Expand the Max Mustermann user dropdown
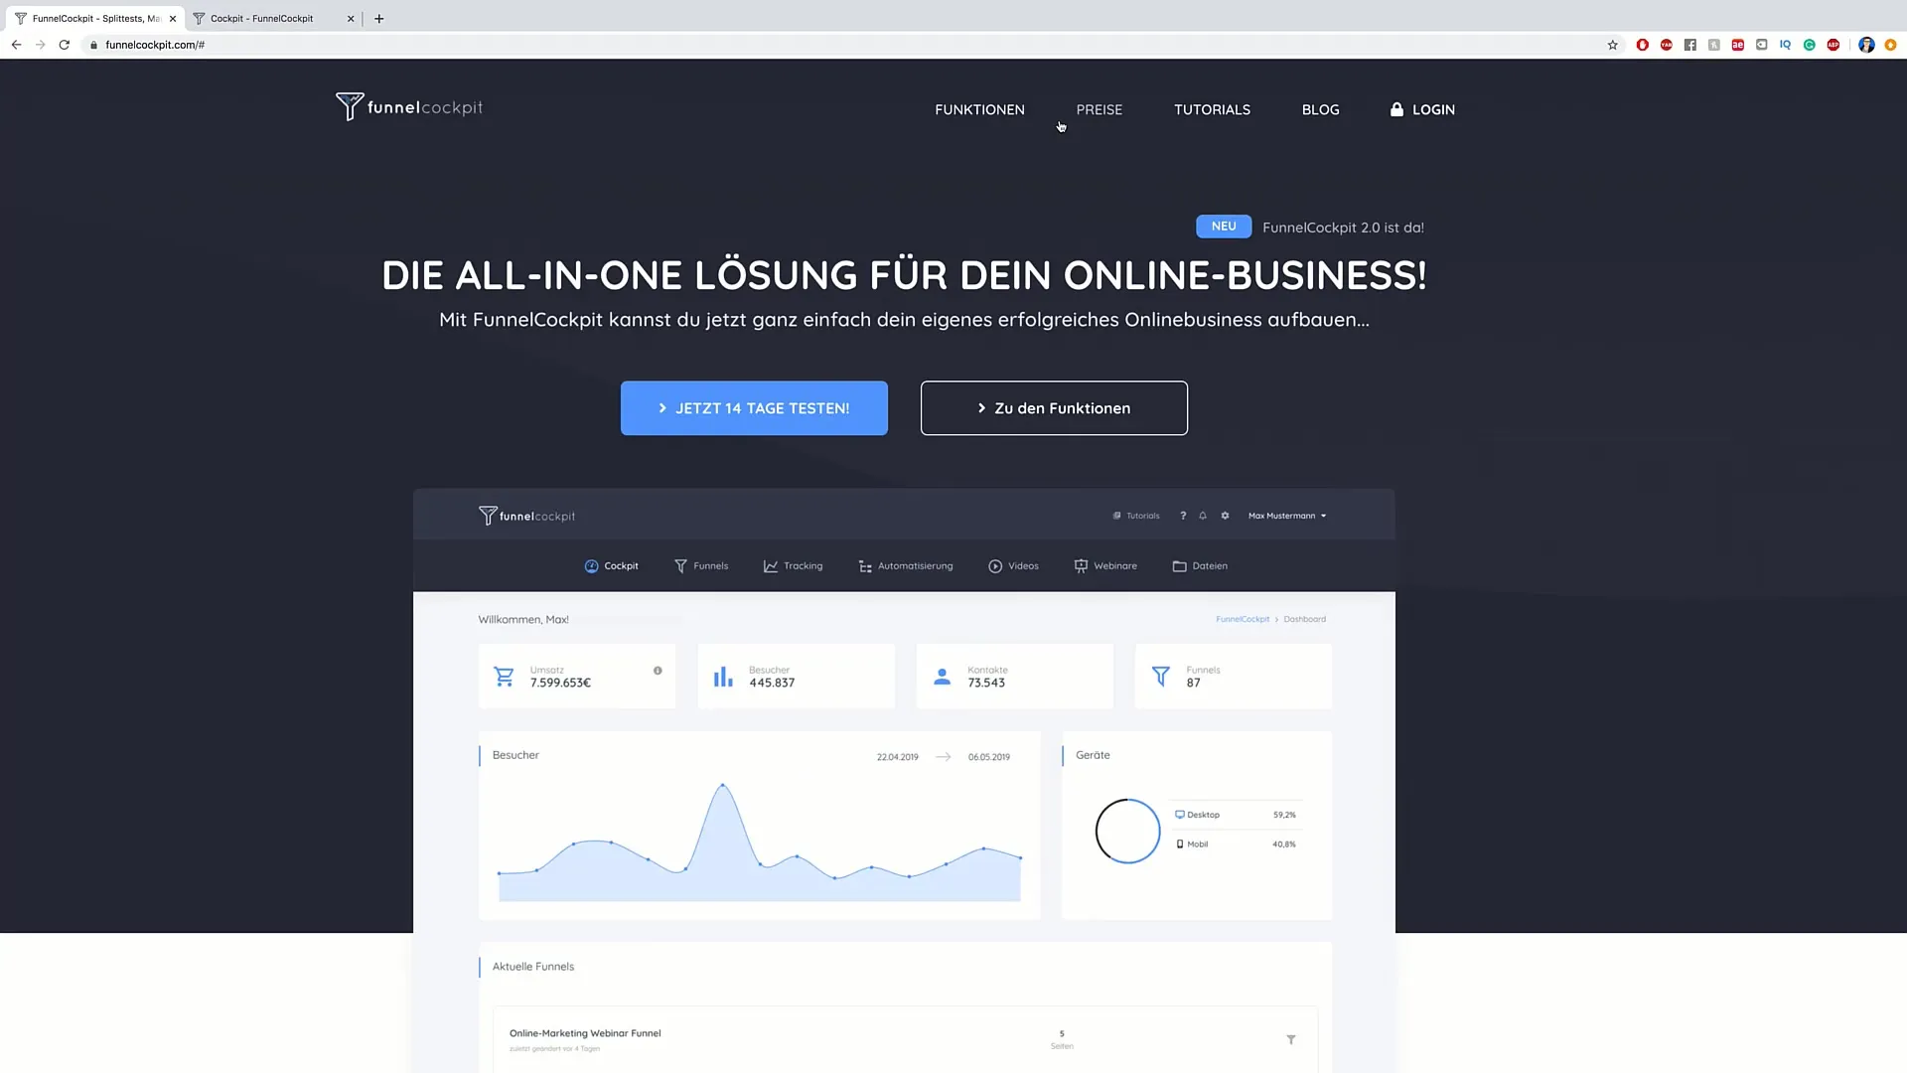Screen dimensions: 1907x1073 [x=1285, y=515]
